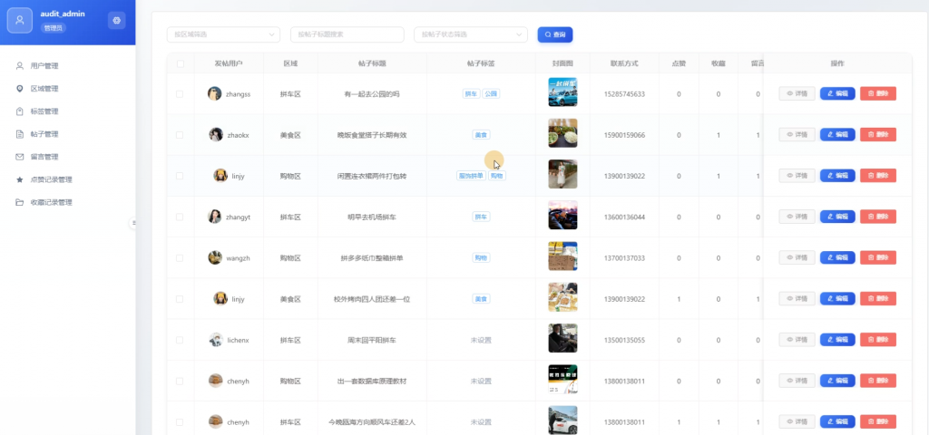Click the 联系方式 column header
Image resolution: width=929 pixels, height=435 pixels.
click(x=624, y=63)
